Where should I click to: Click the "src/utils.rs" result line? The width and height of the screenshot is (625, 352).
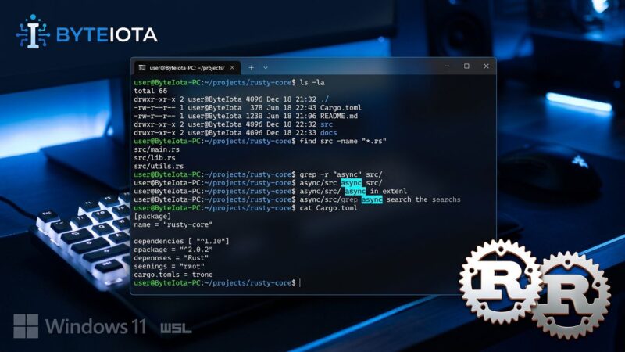159,167
